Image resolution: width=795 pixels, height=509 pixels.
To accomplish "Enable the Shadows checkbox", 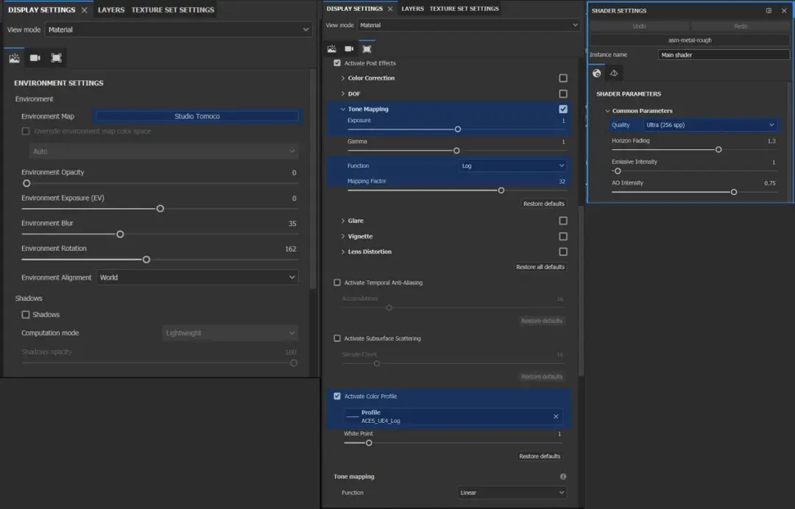I will point(26,315).
